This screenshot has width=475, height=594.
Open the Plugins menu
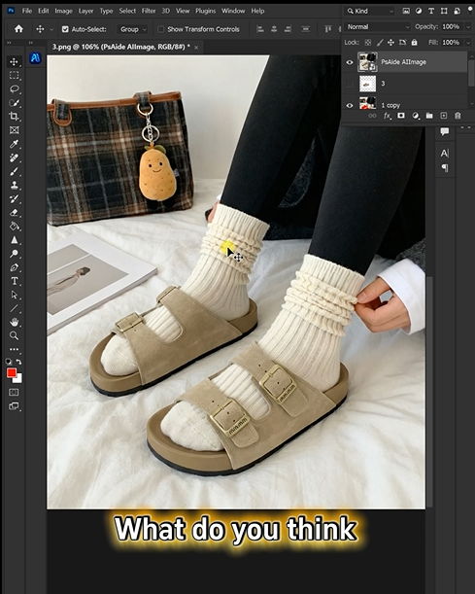coord(206,11)
